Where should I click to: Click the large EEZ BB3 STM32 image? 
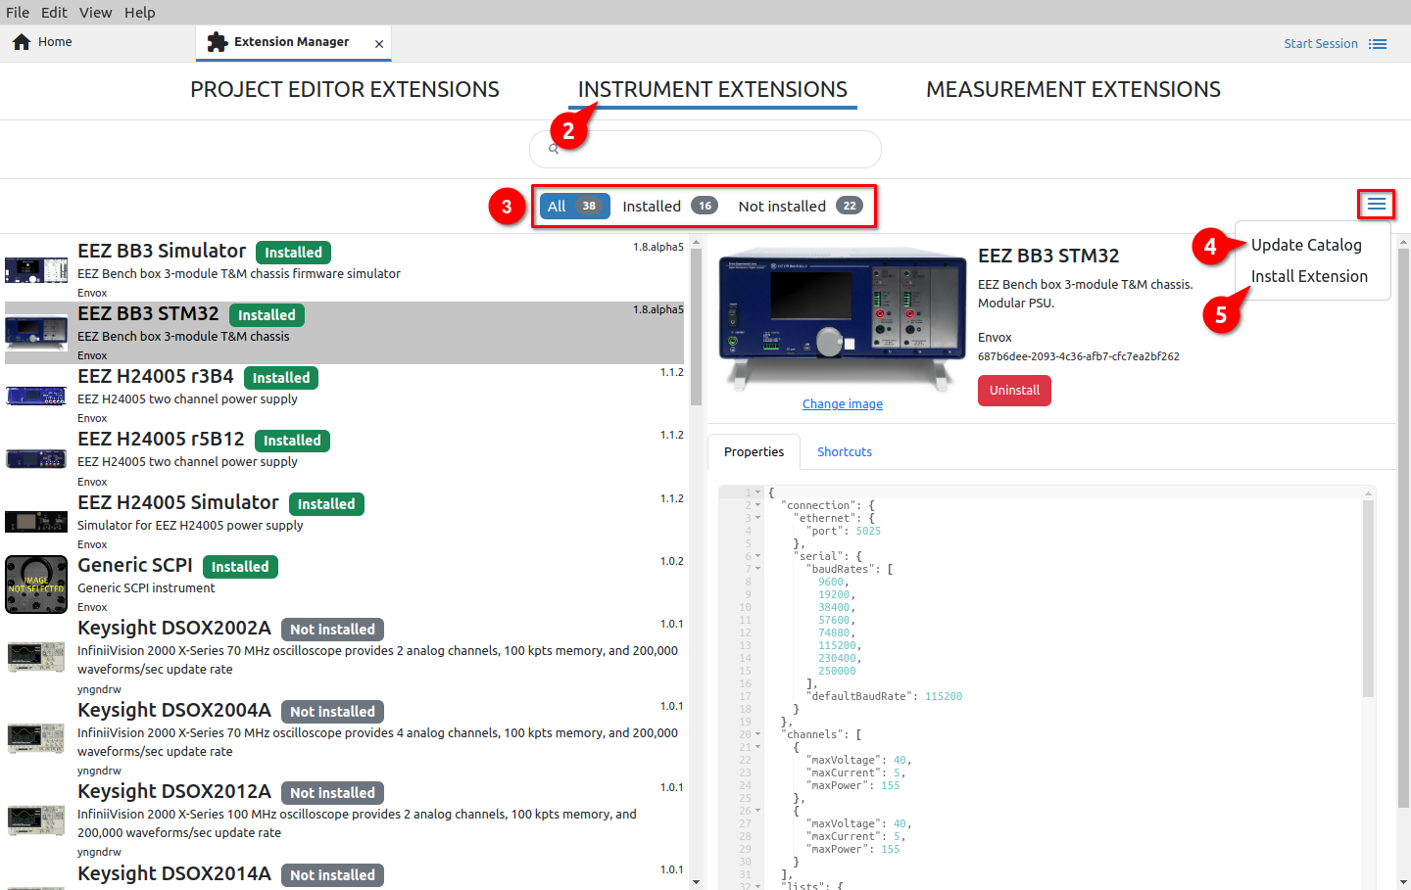point(843,318)
